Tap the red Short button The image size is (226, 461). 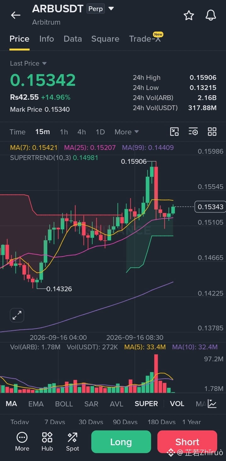coord(187,442)
